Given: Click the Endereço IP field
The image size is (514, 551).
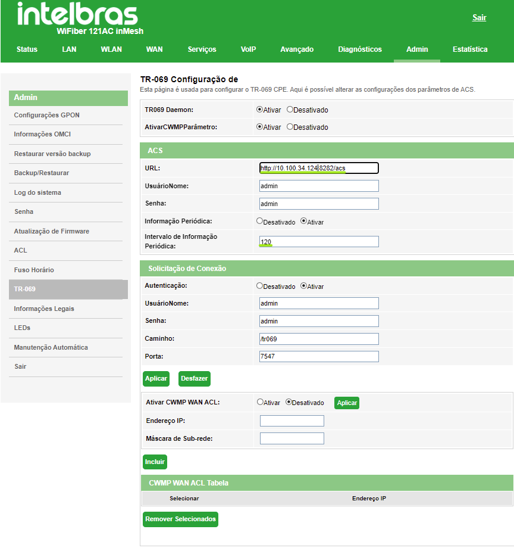Looking at the screenshot, I should coord(292,421).
